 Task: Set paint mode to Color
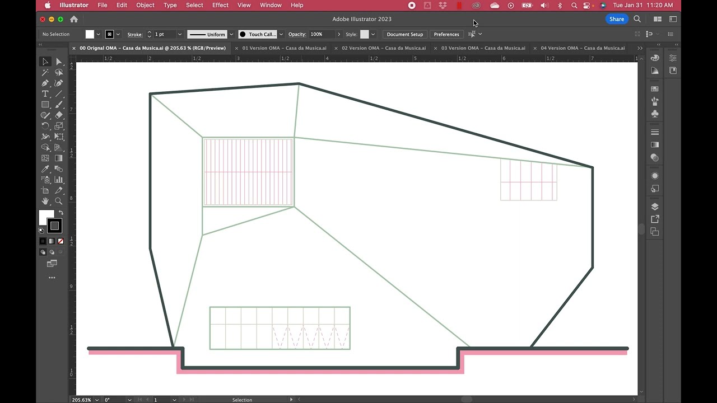[43, 241]
